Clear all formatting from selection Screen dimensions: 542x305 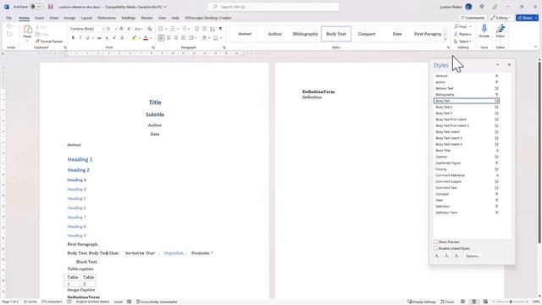point(150,29)
